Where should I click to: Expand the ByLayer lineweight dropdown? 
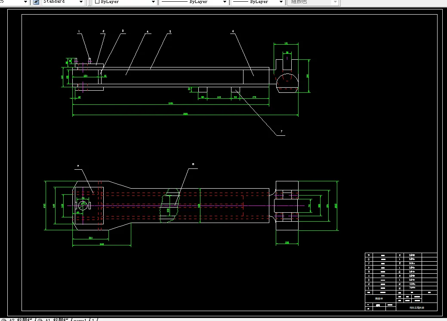click(281, 2)
